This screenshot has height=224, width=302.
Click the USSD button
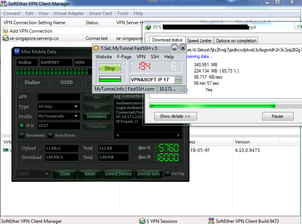point(67,82)
